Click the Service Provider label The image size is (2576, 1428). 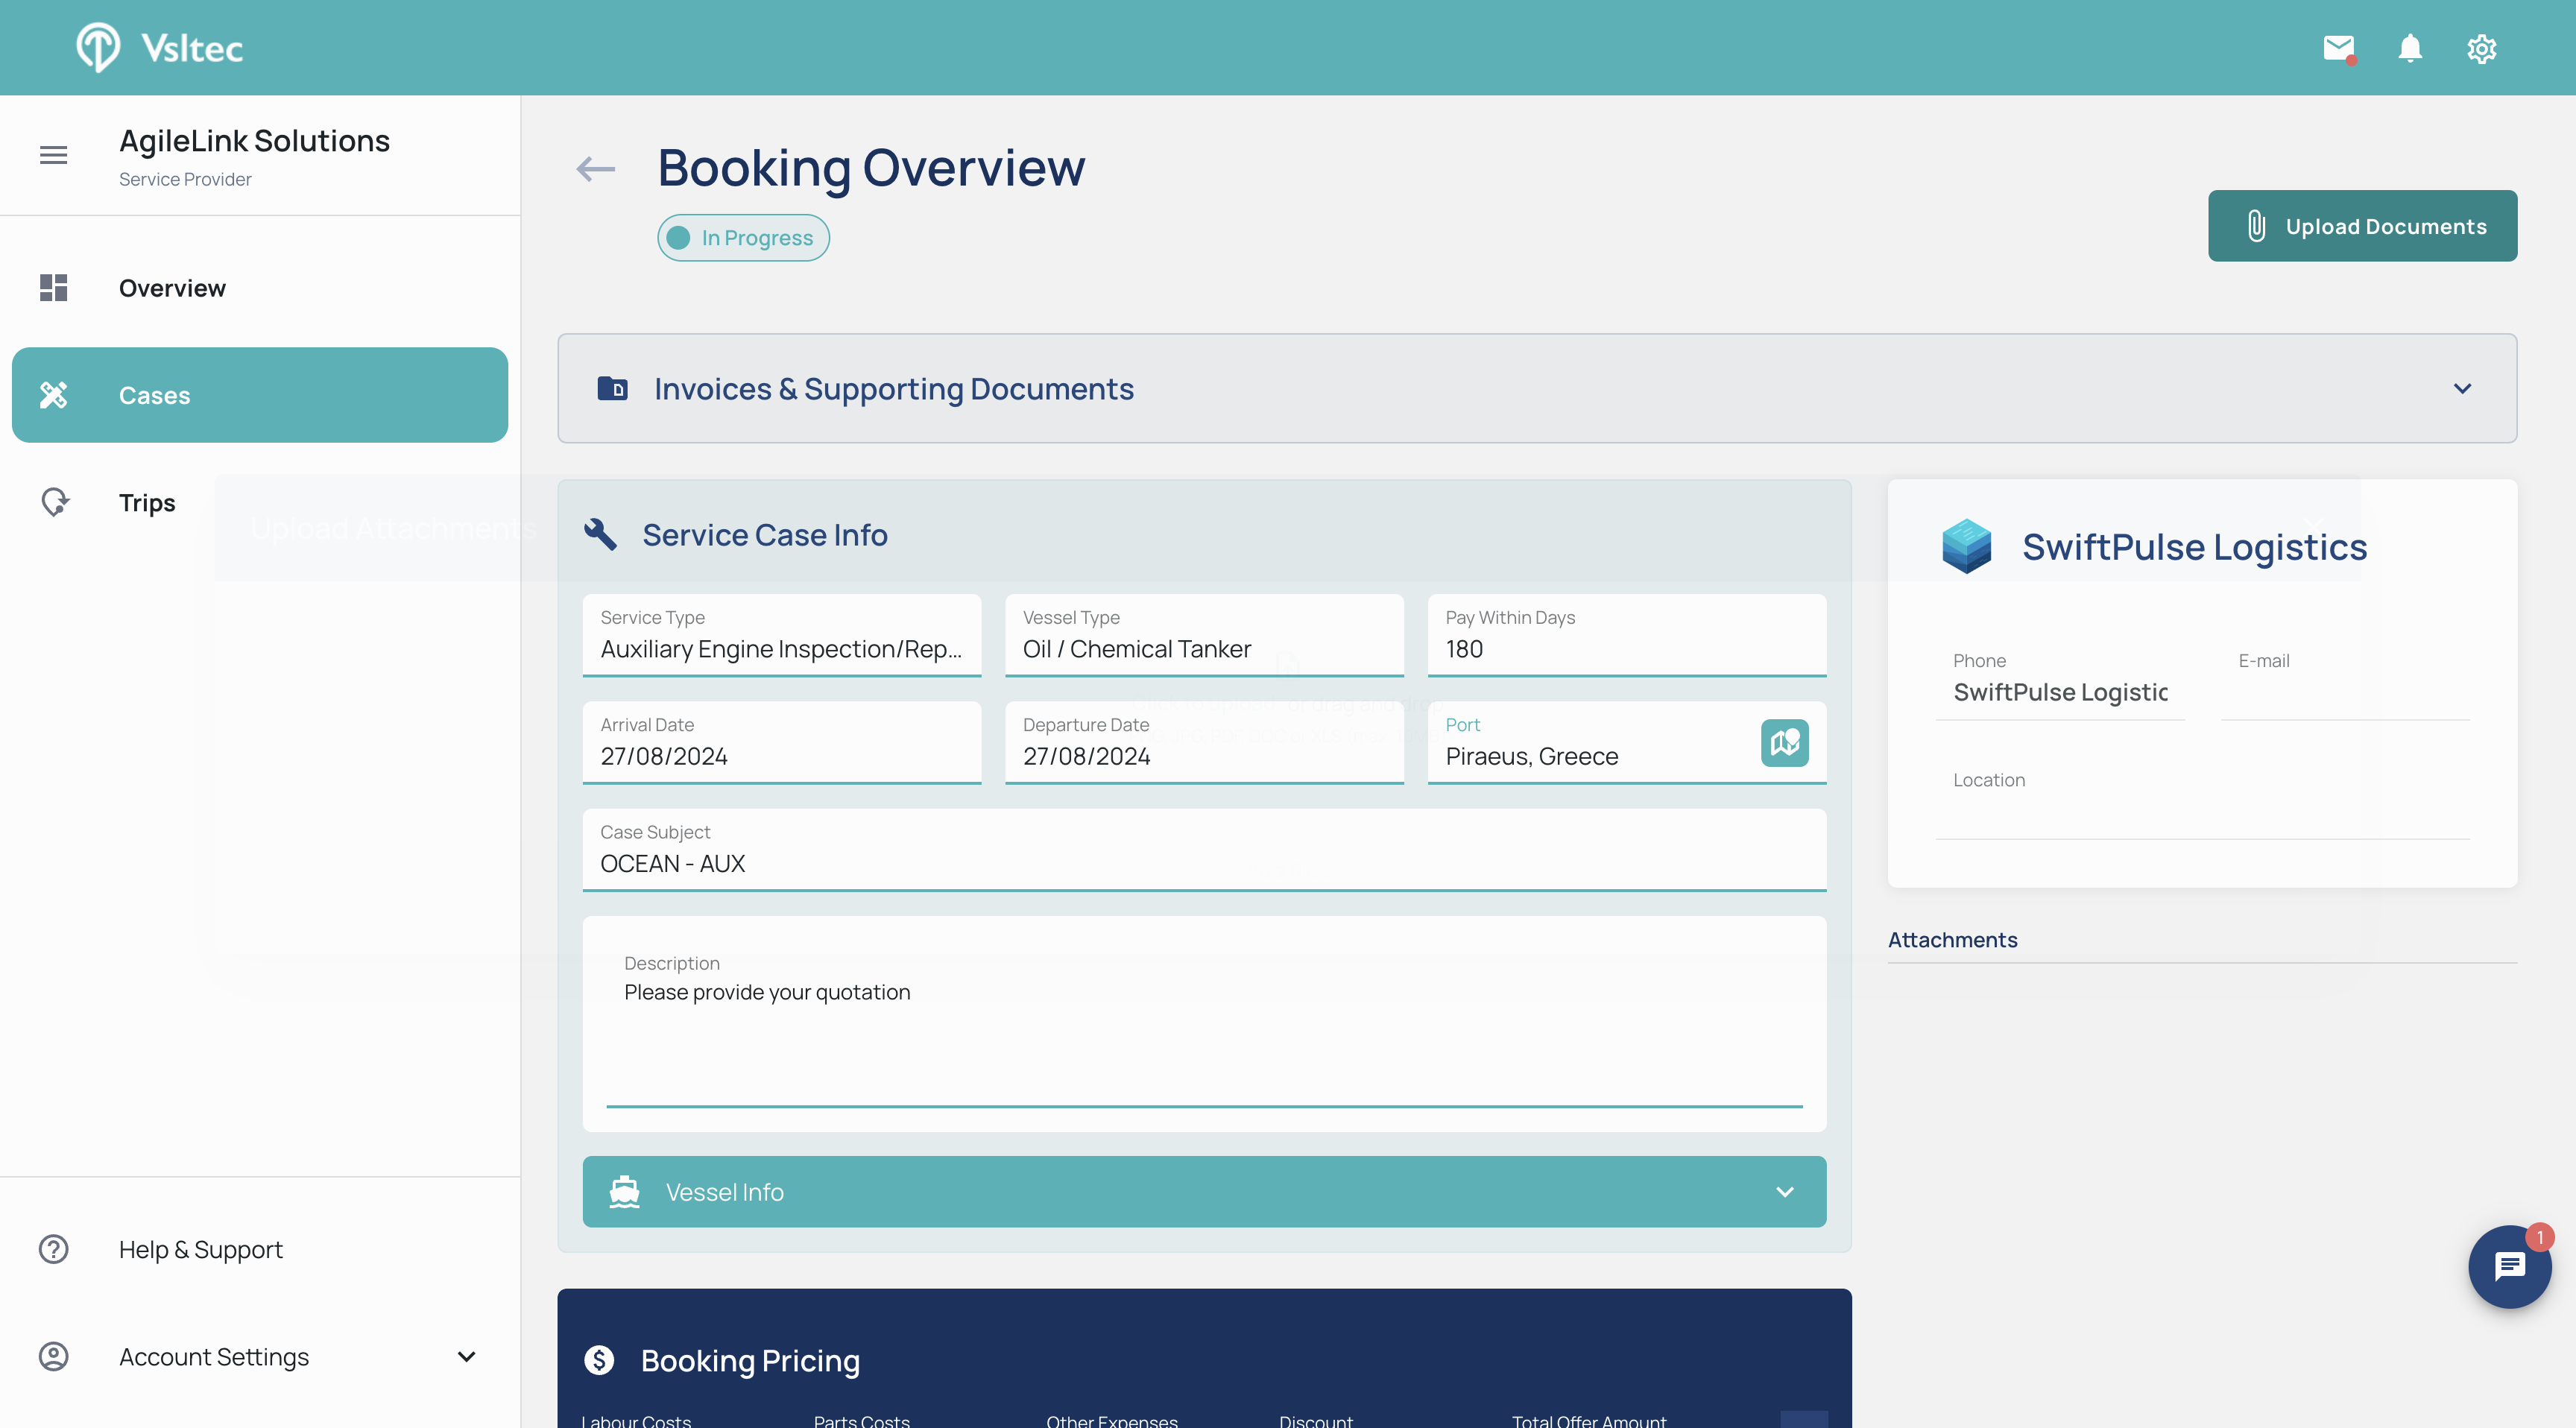185,179
